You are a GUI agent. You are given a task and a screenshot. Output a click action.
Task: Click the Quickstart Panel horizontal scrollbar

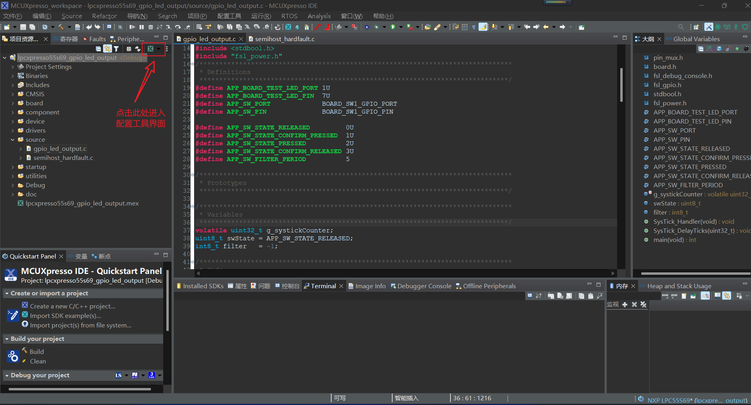pos(80,389)
